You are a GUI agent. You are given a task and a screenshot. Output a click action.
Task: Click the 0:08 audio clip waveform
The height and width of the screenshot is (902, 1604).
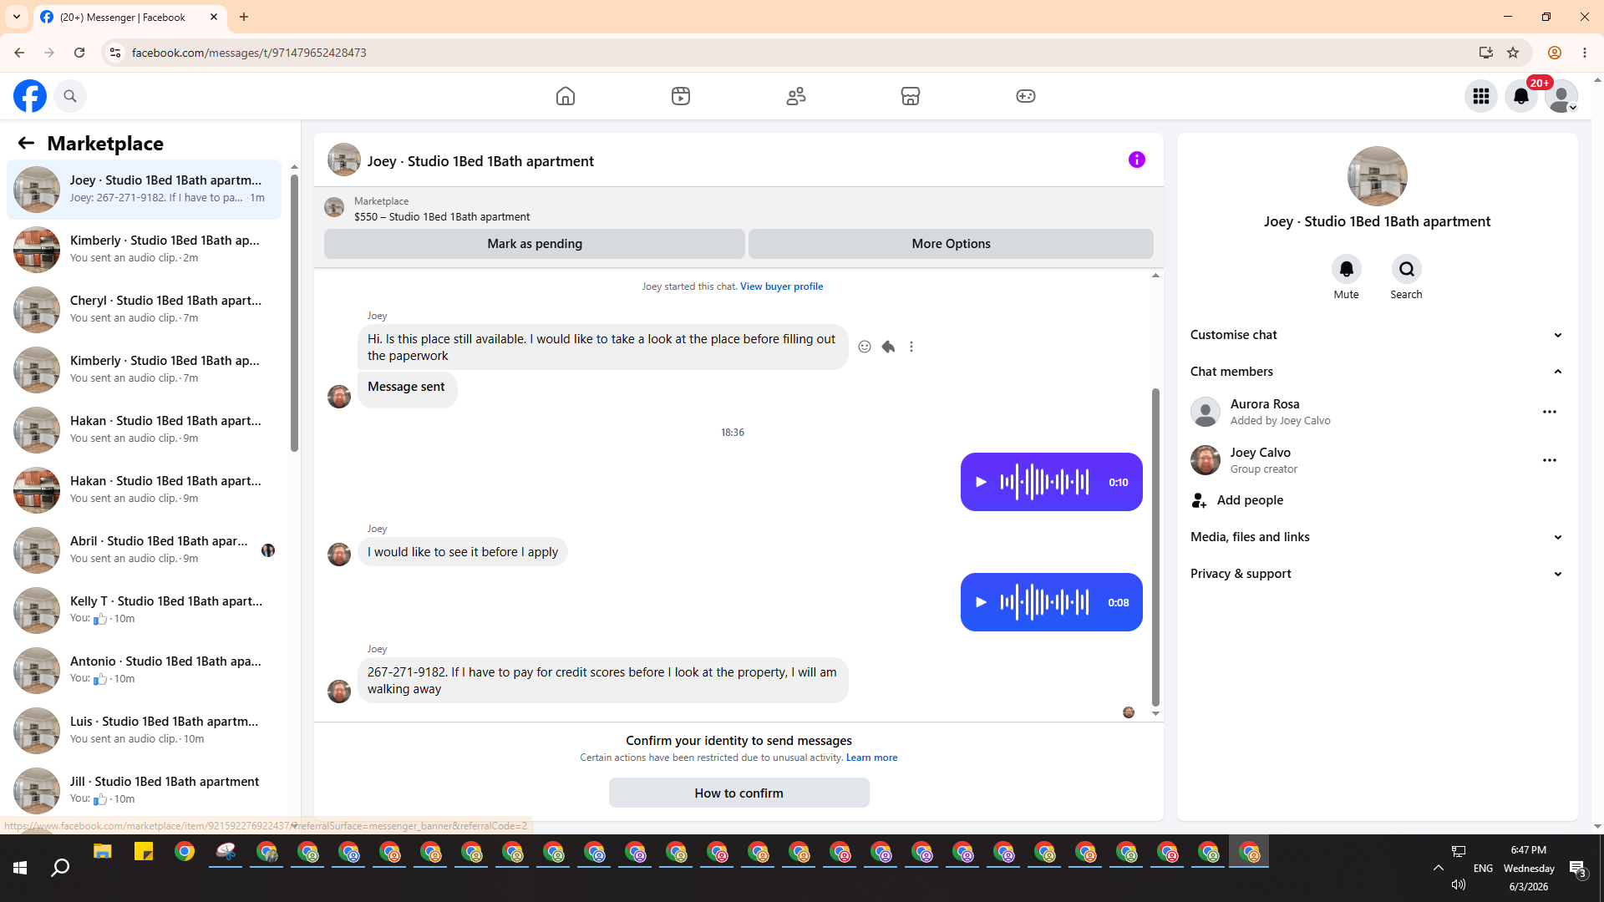[x=1044, y=602]
